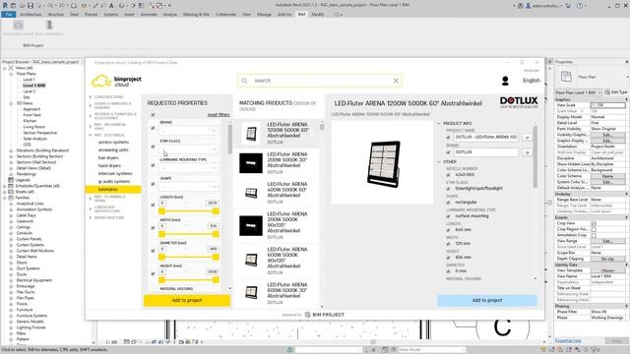Open the File menu tab
Image resolution: width=630 pixels, height=354 pixels.
(9, 14)
